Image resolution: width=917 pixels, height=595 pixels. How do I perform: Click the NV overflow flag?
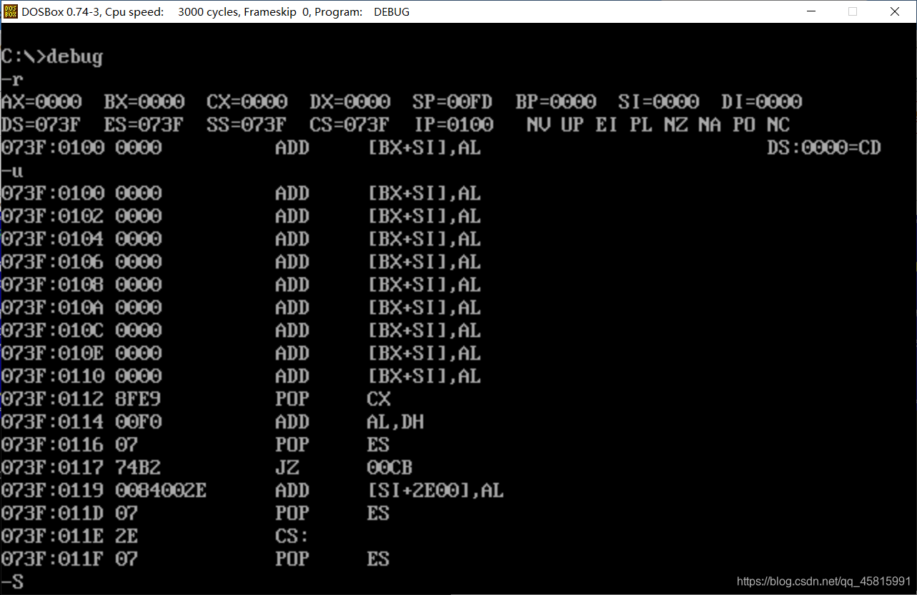click(538, 124)
